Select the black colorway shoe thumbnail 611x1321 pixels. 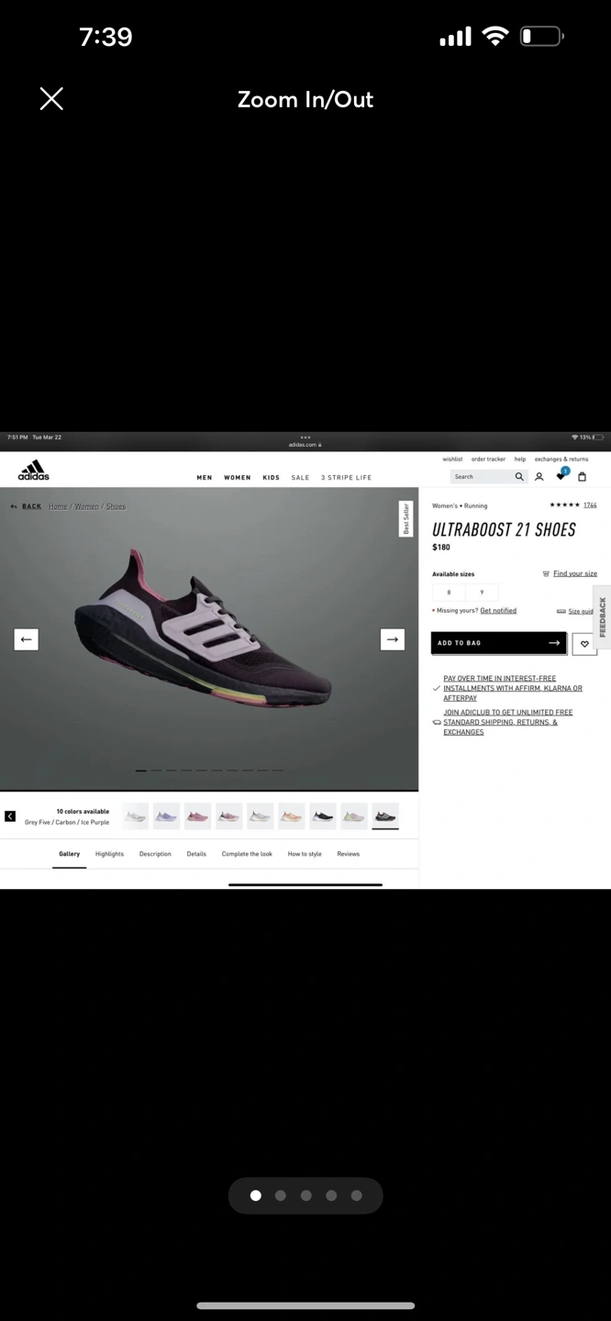pos(323,815)
